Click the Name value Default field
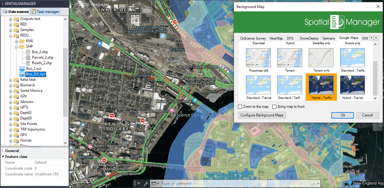 [x=51, y=163]
